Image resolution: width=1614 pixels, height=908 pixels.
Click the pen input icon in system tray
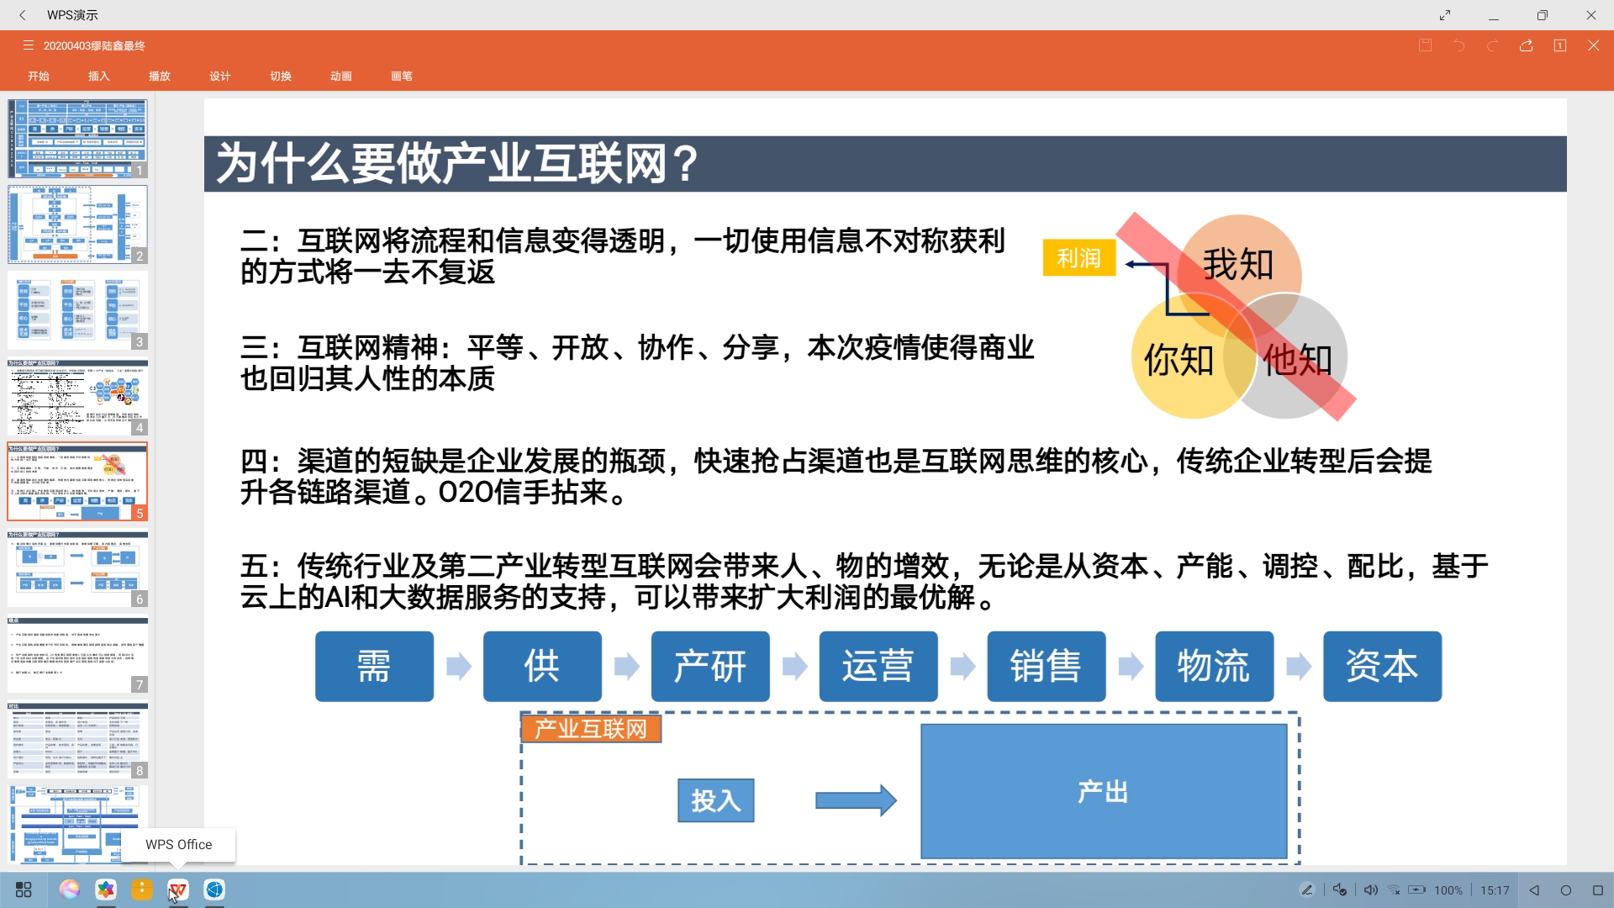(1306, 890)
